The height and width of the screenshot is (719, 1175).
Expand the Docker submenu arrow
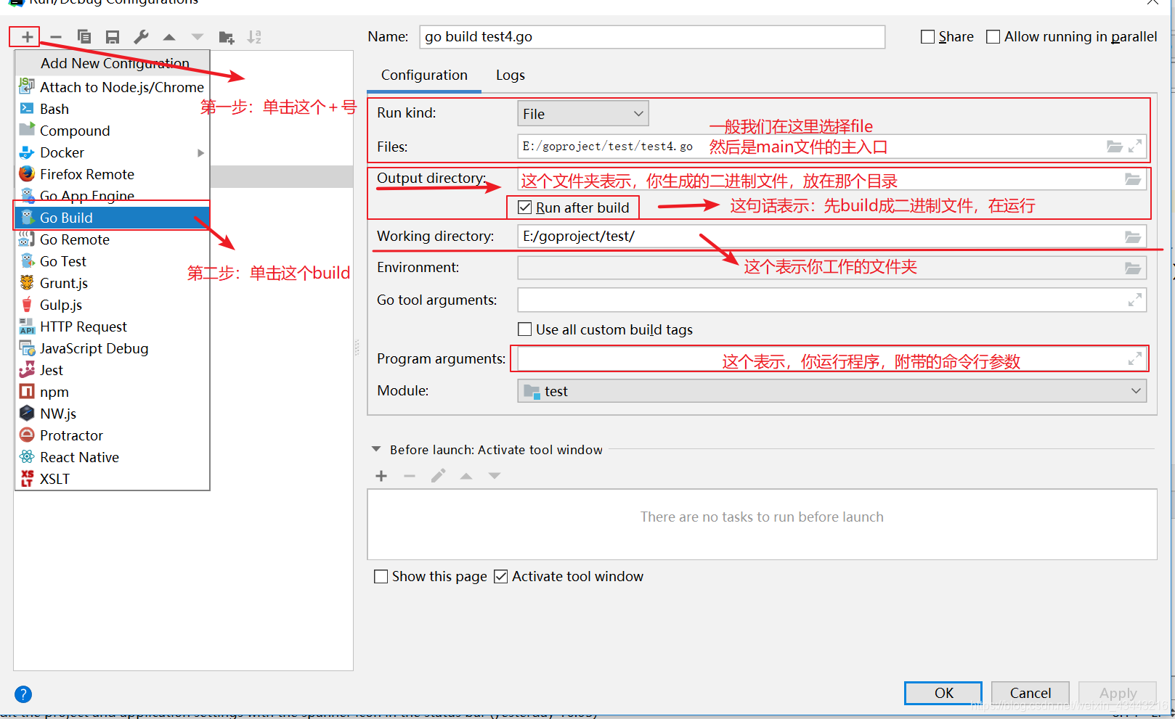click(201, 153)
